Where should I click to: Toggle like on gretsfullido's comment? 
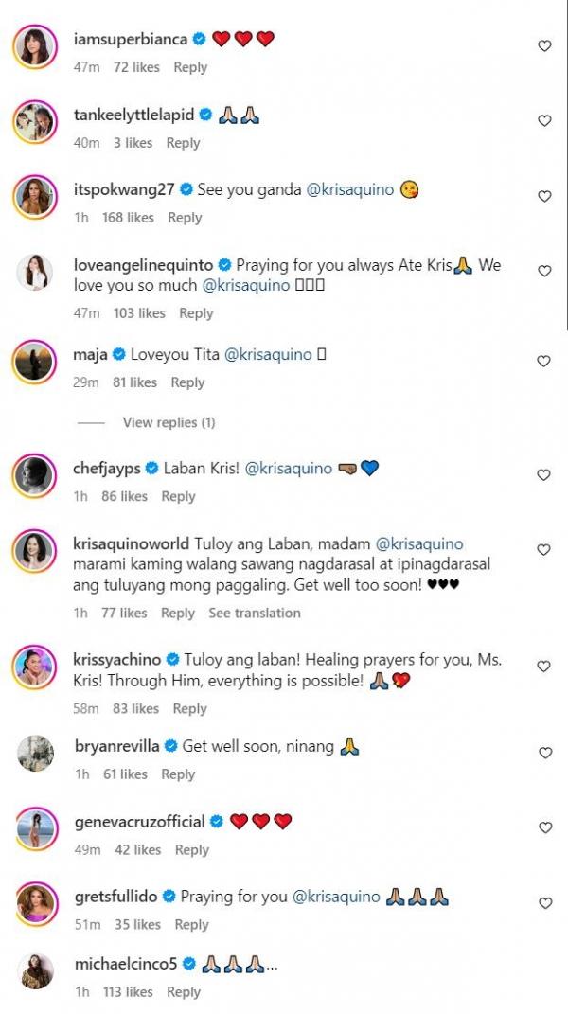(544, 904)
